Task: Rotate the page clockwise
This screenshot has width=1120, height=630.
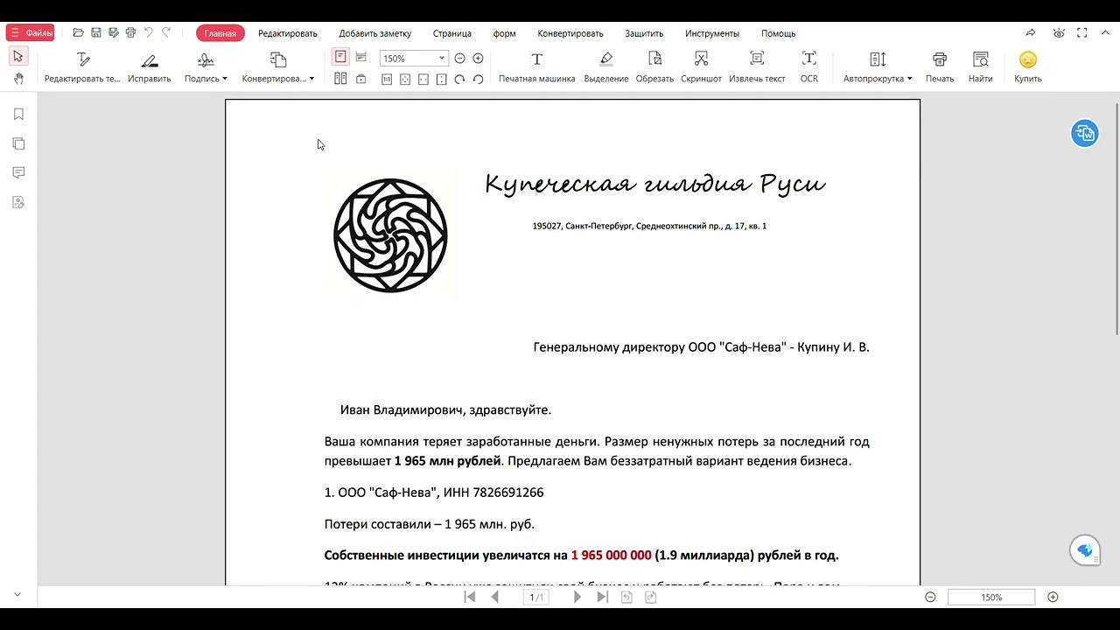Action: point(459,79)
